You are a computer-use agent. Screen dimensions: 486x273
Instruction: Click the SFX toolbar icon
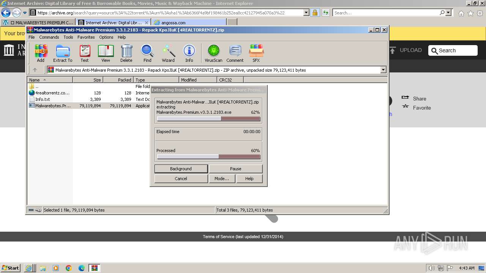[256, 53]
